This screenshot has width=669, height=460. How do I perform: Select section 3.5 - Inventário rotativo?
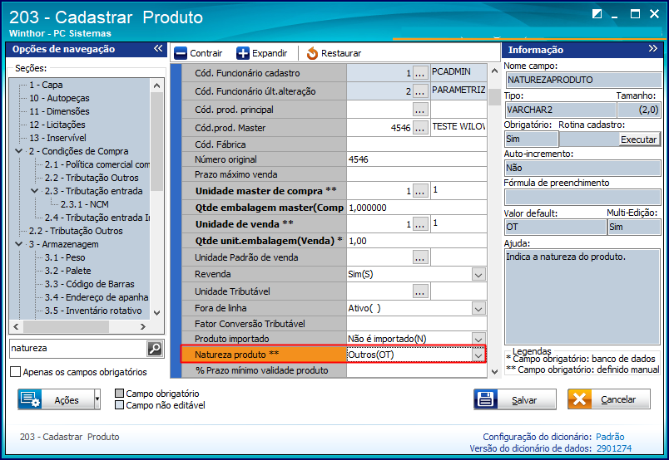coord(93,311)
